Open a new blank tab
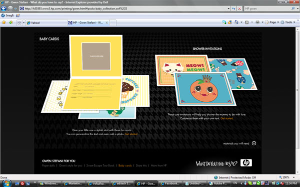 113,23
